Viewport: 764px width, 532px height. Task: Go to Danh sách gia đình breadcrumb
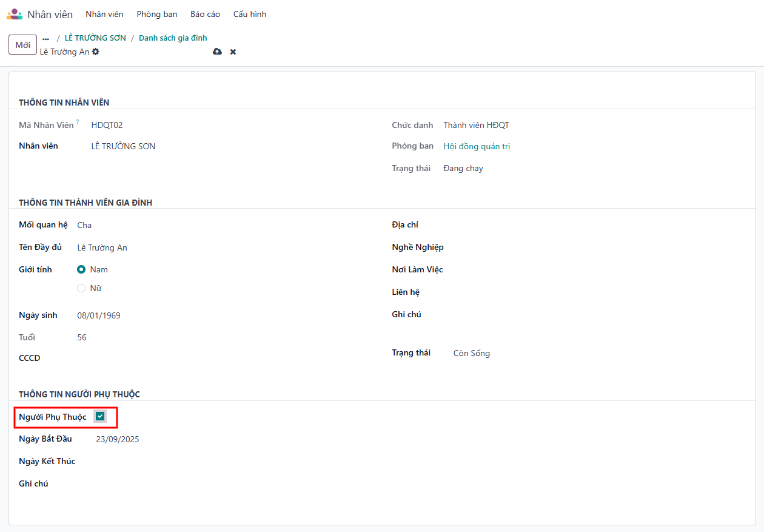(173, 38)
